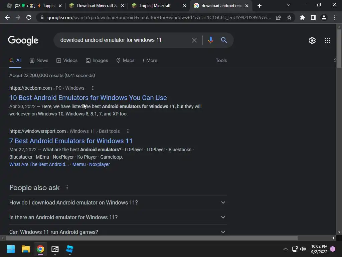Screen dimensions: 342x257
Task: Close the Download Minecraft tab
Action: pyautogui.click(x=123, y=6)
